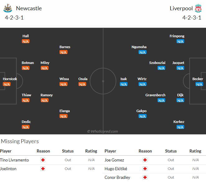This screenshot has width=206, height=182.
Task: Select the Hugo Ekitiké player link
Action: pos(116,169)
